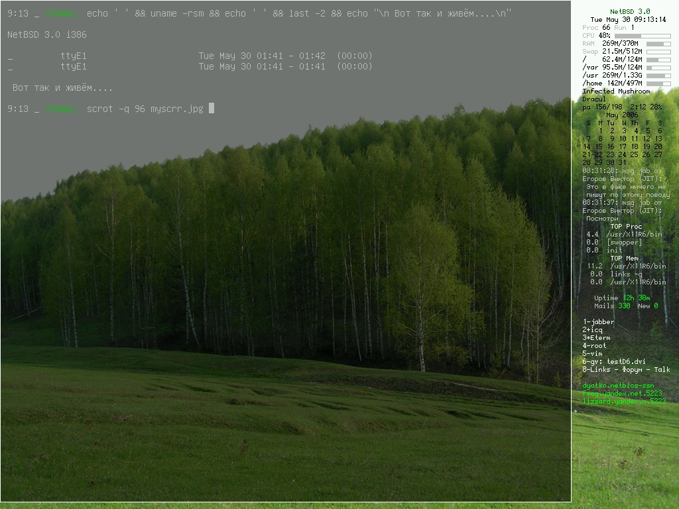The height and width of the screenshot is (509, 679).
Task: Select the '6-gv: testD6.dvi' window entry
Action: (x=614, y=361)
